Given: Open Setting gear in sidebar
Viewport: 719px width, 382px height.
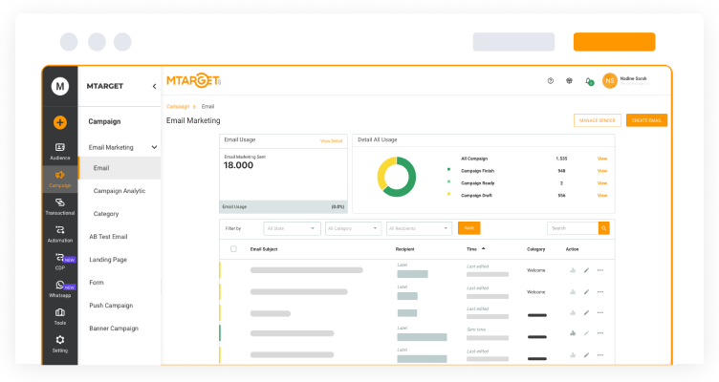Looking at the screenshot, I should coord(60,343).
